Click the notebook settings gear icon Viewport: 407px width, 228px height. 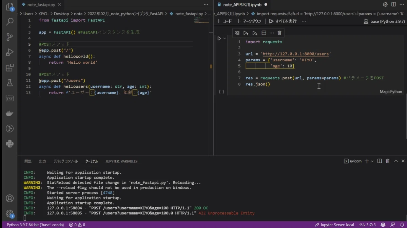tap(385, 5)
